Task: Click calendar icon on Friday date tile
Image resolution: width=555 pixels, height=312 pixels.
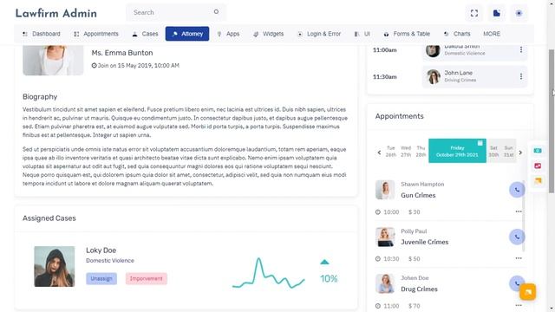Action: [480, 143]
